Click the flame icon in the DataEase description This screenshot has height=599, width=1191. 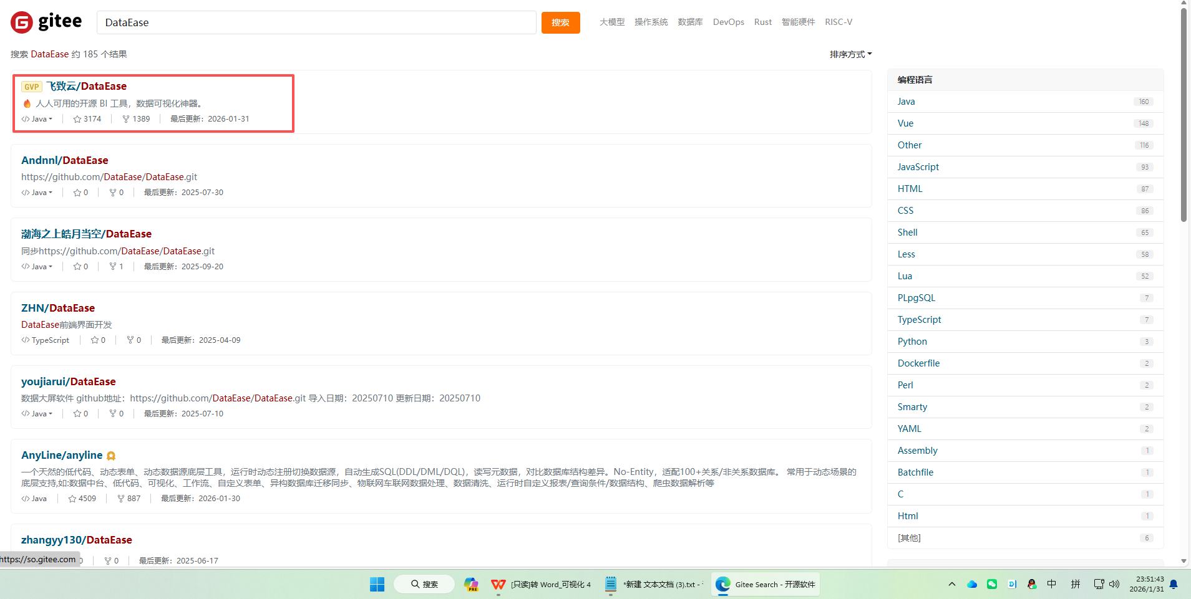pos(27,103)
